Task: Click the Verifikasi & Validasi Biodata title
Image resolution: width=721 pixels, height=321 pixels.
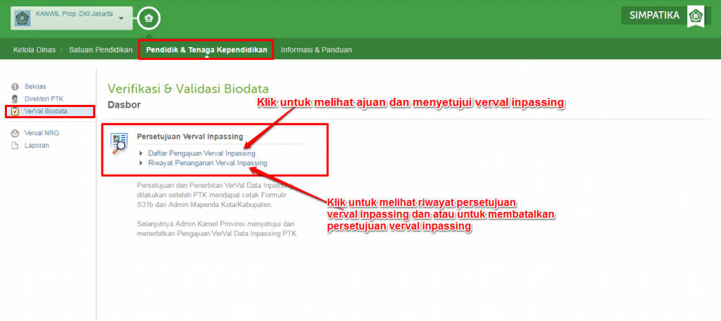Action: point(188,89)
